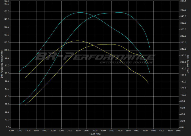Click the yellow torque curve peak near 2600 rpm

(77, 41)
